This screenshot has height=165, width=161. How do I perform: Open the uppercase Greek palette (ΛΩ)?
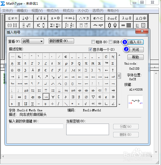[x=141, y=18]
